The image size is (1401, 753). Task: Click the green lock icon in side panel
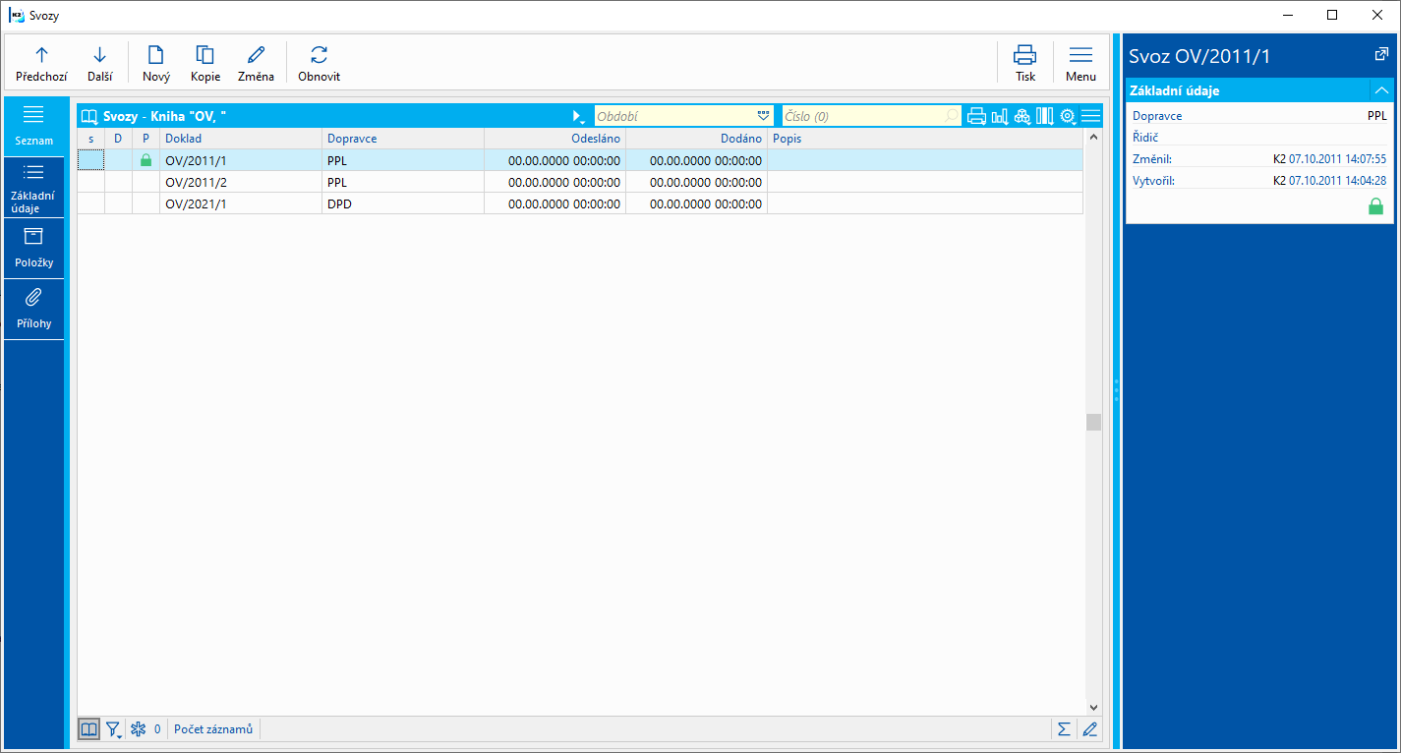point(1376,206)
